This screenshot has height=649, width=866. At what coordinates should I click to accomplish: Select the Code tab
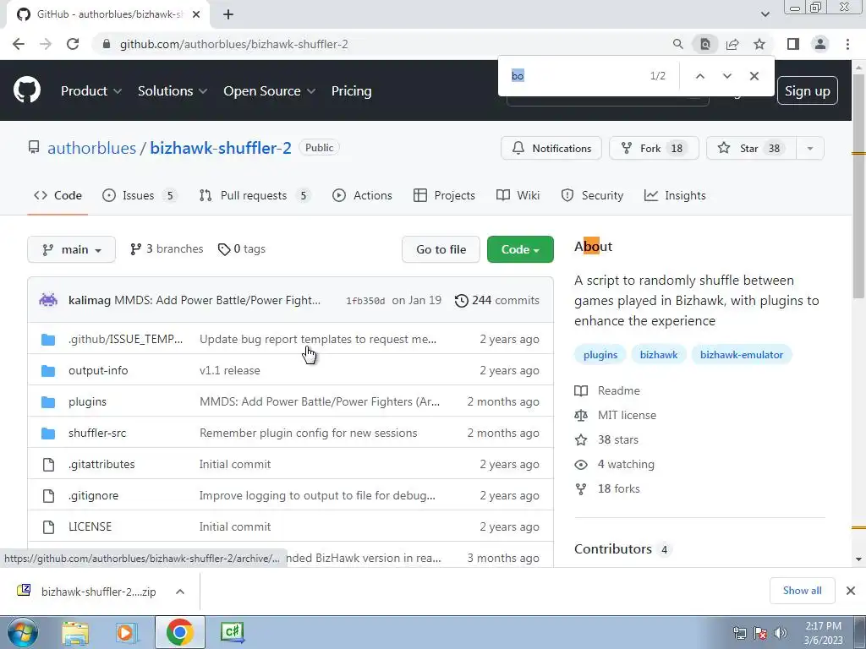click(x=58, y=195)
